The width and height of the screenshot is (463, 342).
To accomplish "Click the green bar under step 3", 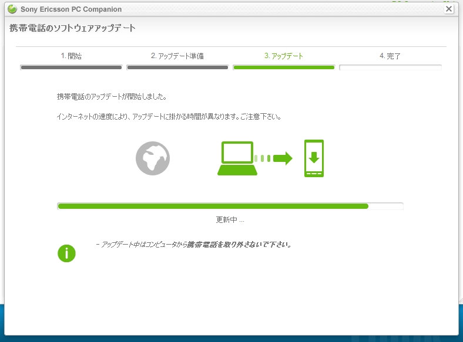I will [284, 67].
